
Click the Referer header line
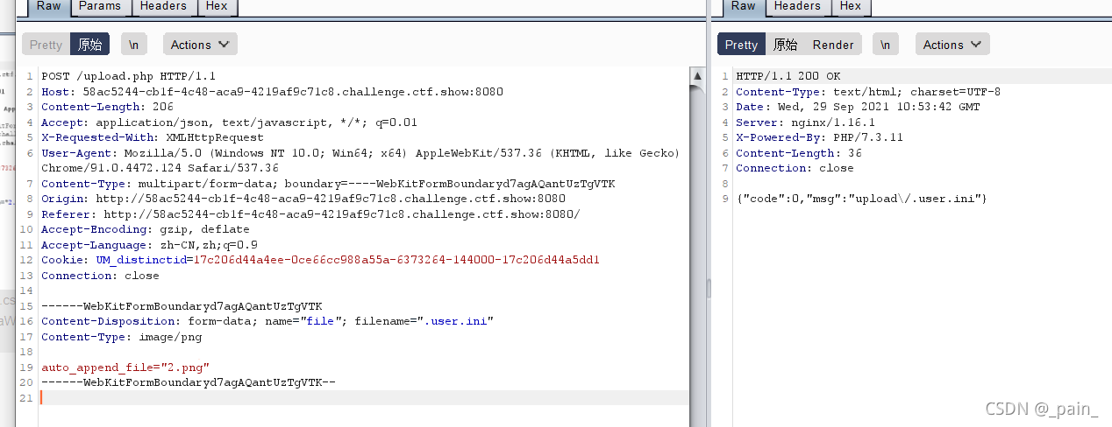point(310,214)
